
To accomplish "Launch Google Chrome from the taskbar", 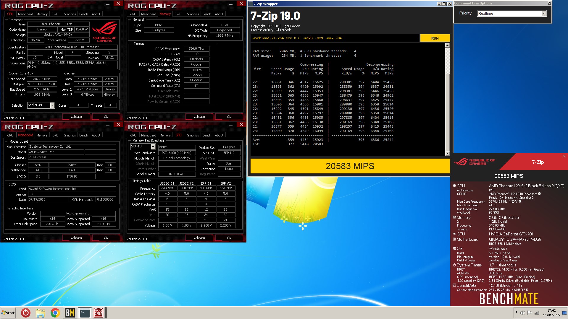I will pos(55,313).
